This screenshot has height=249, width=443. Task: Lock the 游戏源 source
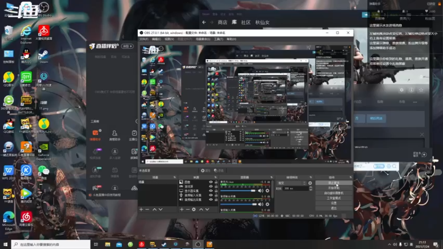[x=216, y=186]
